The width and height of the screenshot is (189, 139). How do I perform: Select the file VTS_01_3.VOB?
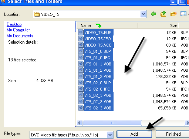click(x=99, y=77)
